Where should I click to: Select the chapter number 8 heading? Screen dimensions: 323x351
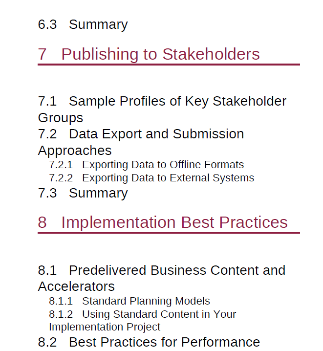[x=43, y=222]
